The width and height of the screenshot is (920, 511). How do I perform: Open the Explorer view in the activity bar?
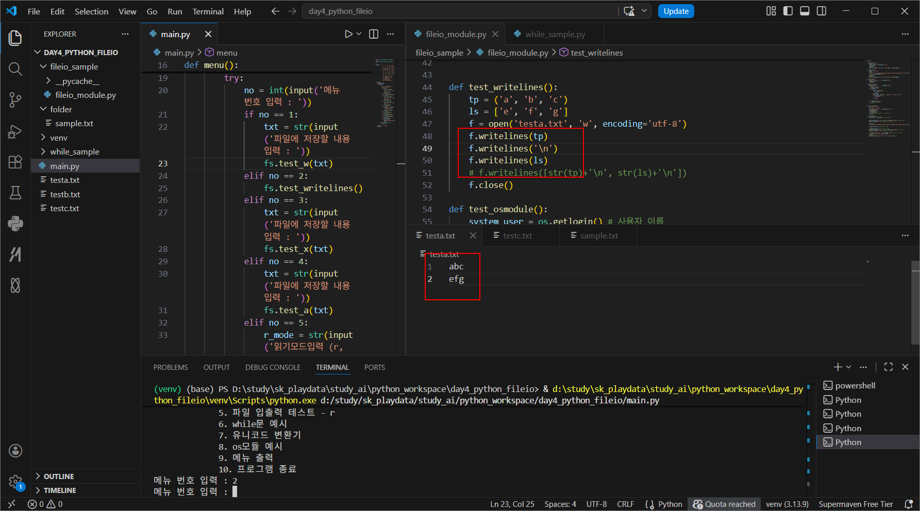coord(15,38)
